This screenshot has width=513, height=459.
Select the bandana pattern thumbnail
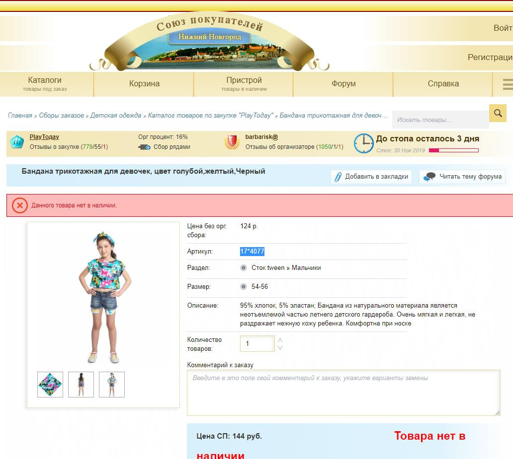pyautogui.click(x=50, y=385)
